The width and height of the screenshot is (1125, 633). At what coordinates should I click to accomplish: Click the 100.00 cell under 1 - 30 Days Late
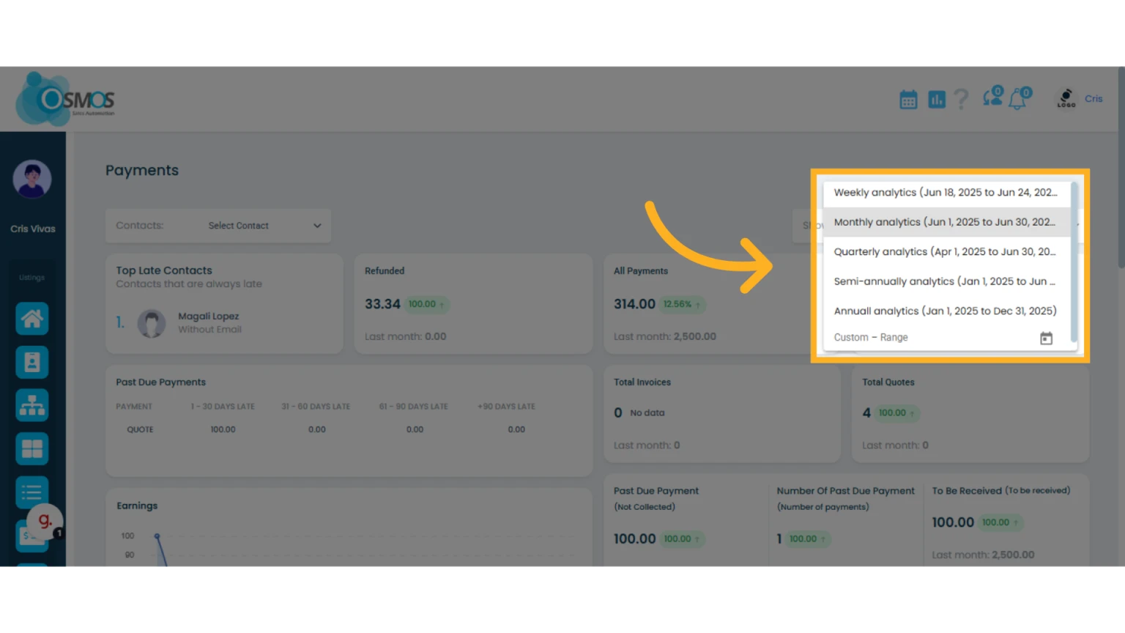223,429
